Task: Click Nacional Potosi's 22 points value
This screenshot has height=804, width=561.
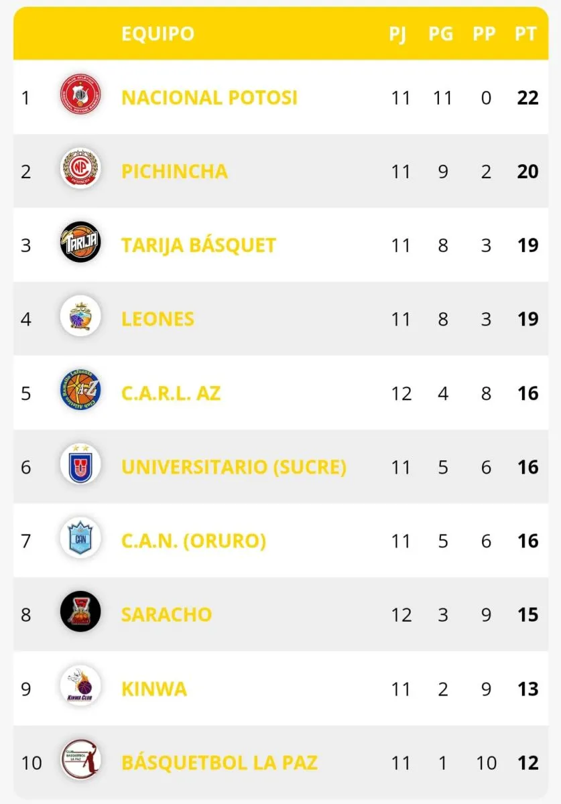Action: click(527, 98)
